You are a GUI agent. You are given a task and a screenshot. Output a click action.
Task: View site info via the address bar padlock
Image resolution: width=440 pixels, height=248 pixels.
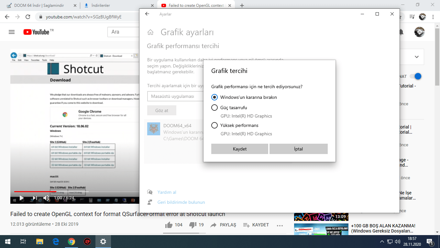click(x=41, y=17)
